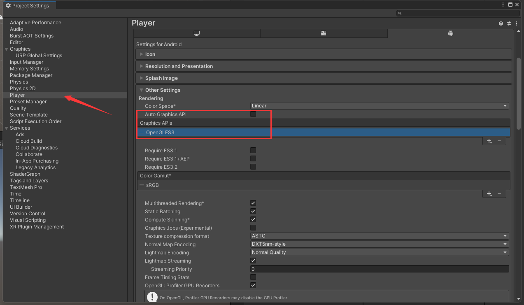Select Quality in the settings sidebar

coord(18,108)
